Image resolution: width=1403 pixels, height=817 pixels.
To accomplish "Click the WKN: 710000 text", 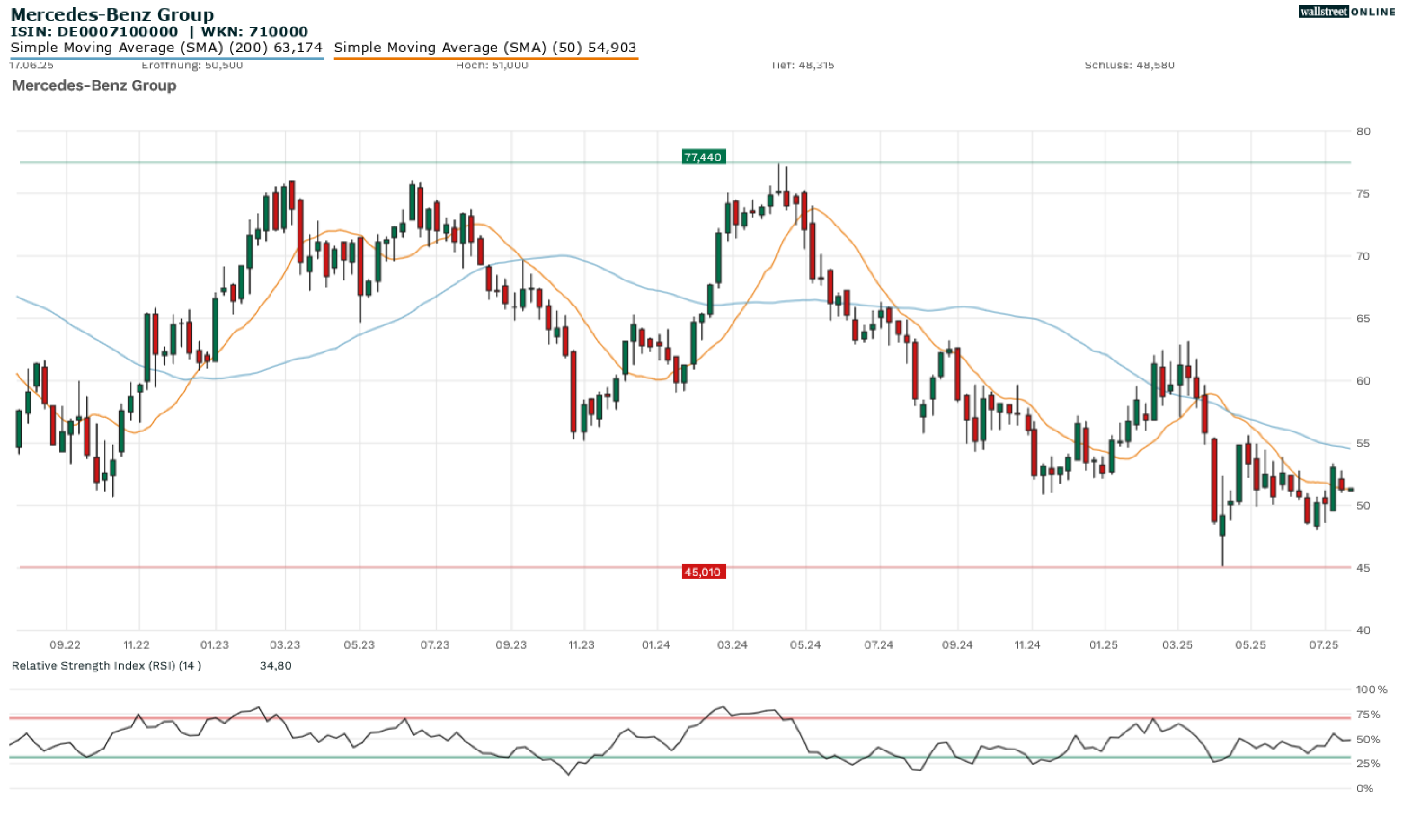I will coord(255,31).
